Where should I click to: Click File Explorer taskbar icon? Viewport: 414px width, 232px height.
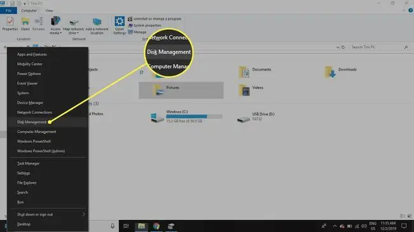(141, 226)
